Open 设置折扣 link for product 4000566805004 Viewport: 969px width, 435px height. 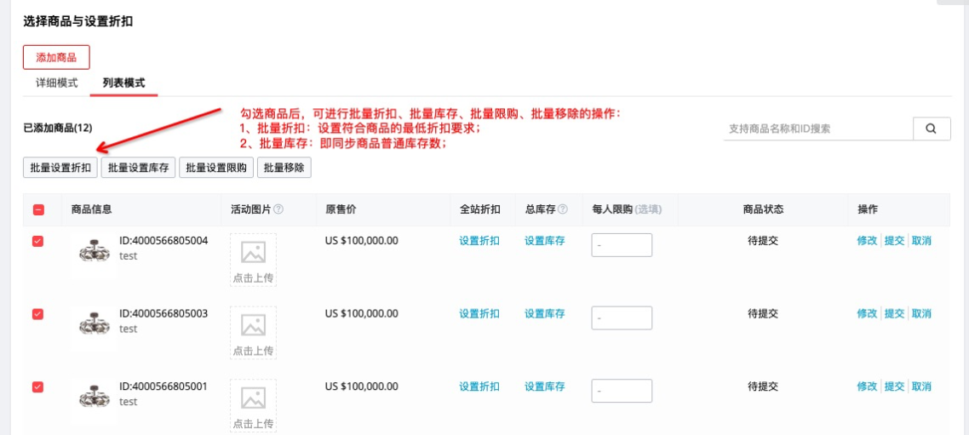[479, 241]
